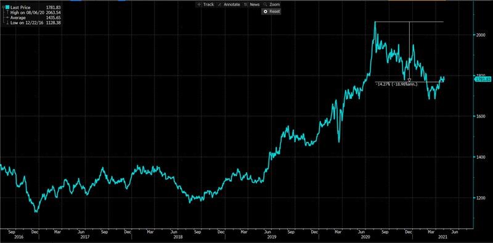The width and height of the screenshot is (493, 243).
Task: Click the 1200 price axis label
Action: [x=481, y=198]
